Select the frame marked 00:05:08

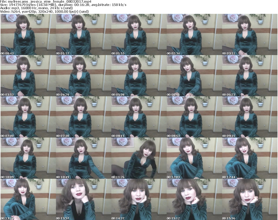139,76
